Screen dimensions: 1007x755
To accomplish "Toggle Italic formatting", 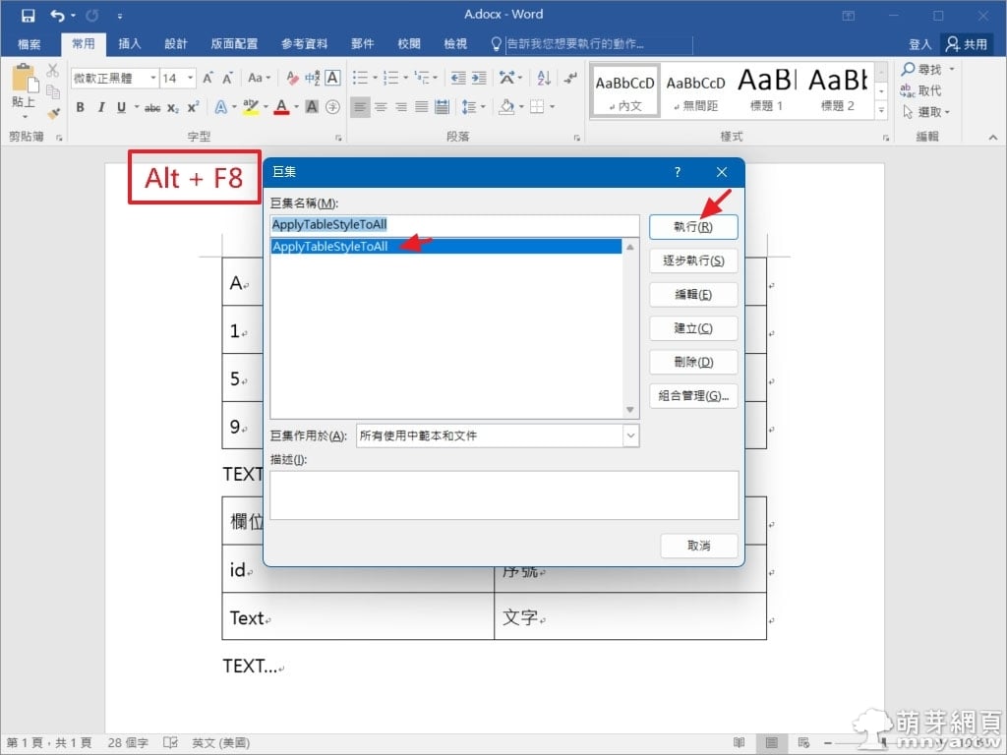I will [101, 107].
